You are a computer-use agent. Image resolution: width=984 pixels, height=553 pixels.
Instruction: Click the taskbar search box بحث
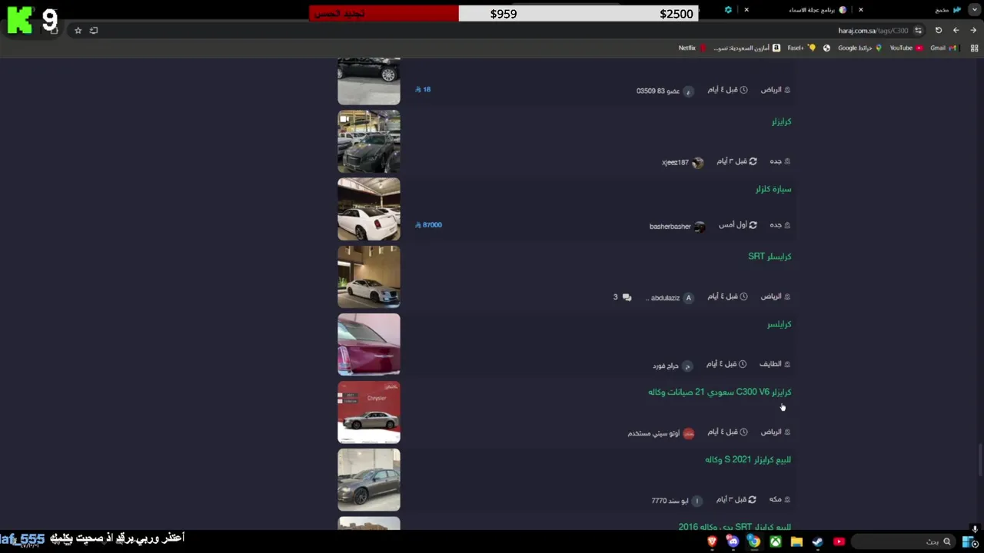point(903,541)
